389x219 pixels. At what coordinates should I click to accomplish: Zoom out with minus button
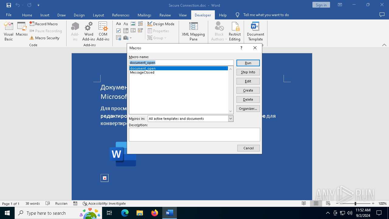coord(337,203)
